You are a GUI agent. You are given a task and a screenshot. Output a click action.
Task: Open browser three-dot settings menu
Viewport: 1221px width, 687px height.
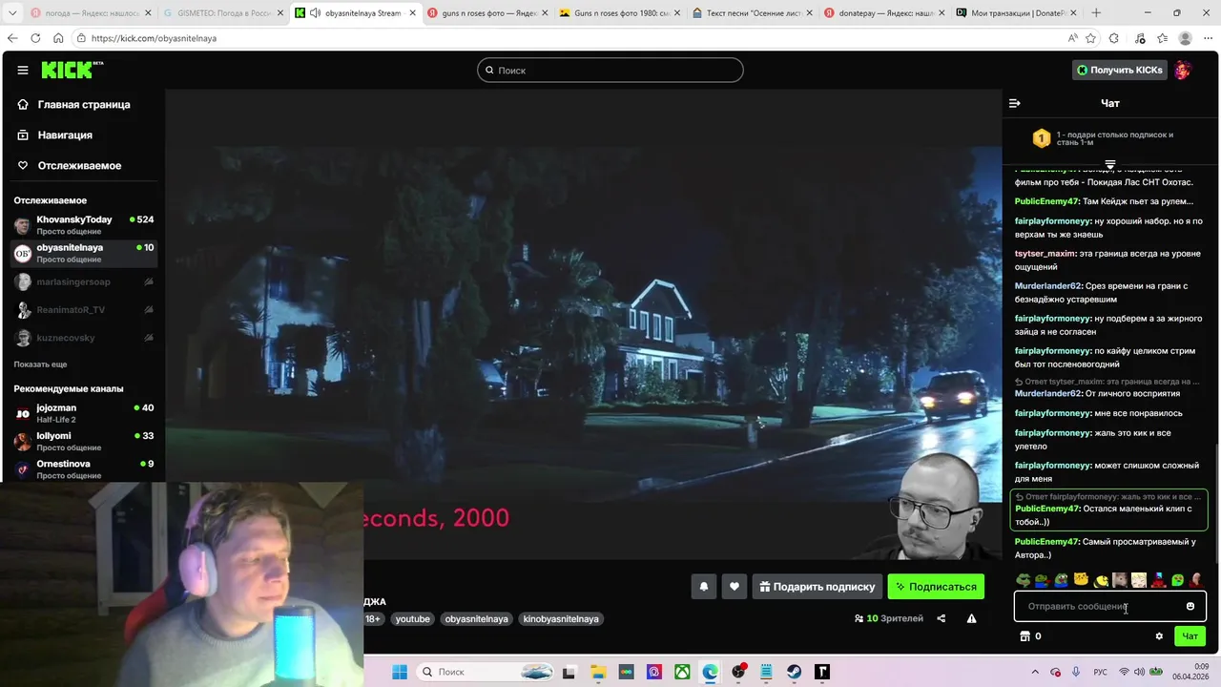pos(1208,38)
